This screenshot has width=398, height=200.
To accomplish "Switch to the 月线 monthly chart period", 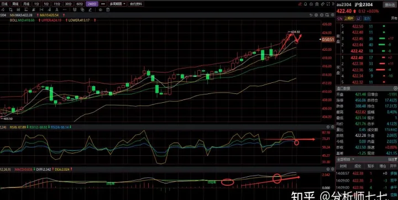I will pyautogui.click(x=26, y=4).
